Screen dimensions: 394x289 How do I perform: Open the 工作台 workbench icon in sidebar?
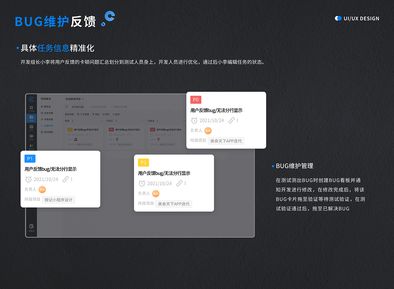click(31, 108)
